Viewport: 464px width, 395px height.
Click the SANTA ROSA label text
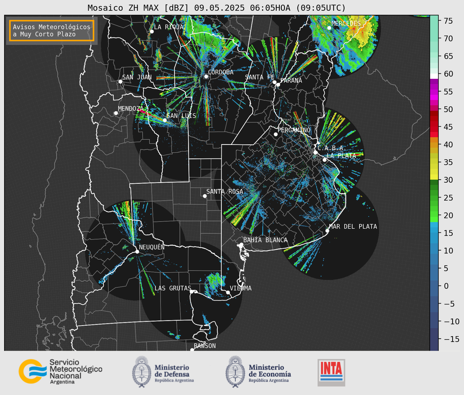tap(225, 191)
